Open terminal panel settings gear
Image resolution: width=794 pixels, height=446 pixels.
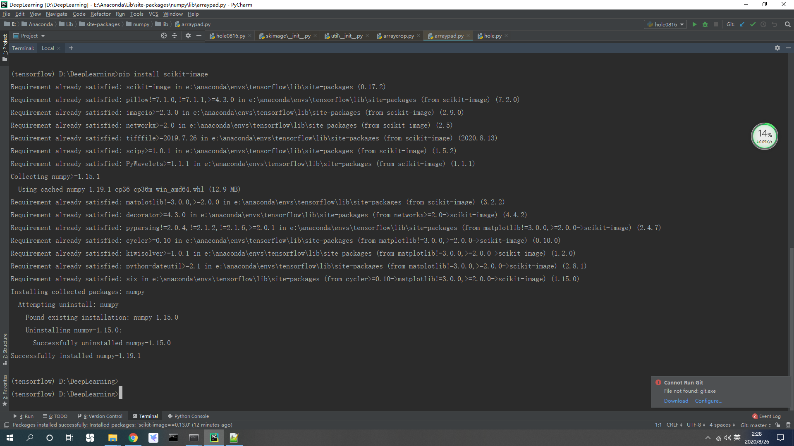(x=777, y=48)
